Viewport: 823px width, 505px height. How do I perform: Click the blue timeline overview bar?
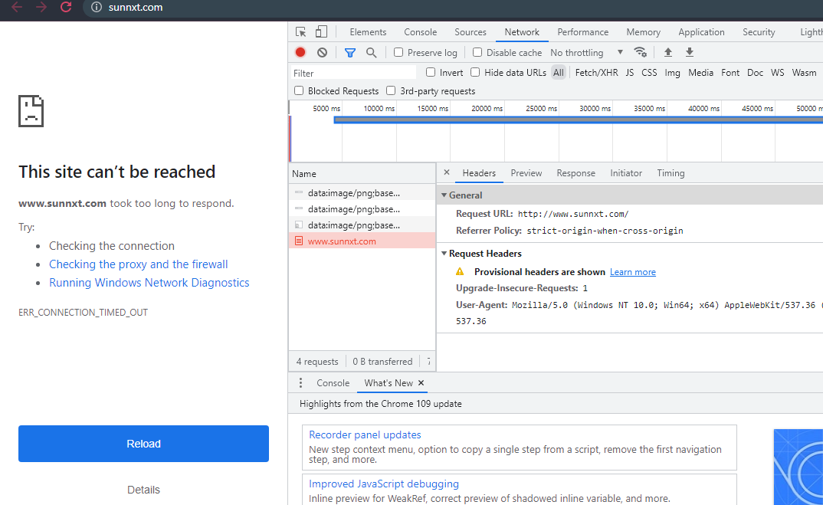pos(578,120)
